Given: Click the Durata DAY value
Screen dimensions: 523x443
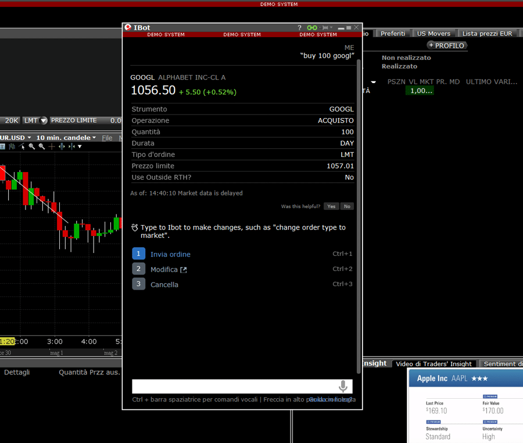Looking at the screenshot, I should (347, 143).
